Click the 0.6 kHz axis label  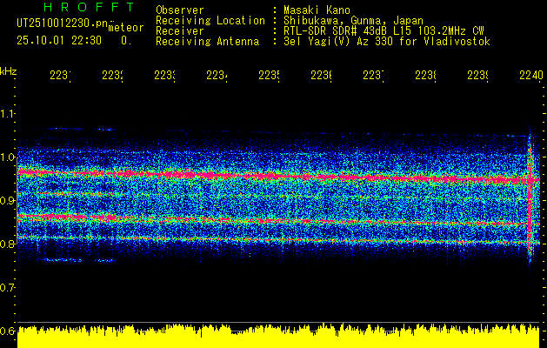[x=8, y=331]
